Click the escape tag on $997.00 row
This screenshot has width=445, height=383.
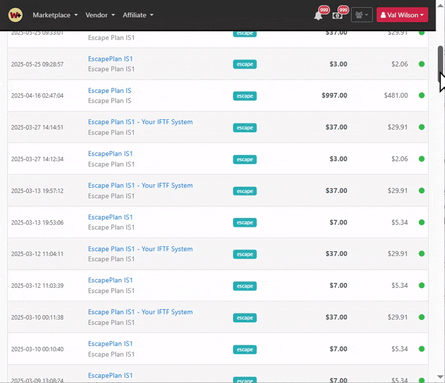click(245, 96)
